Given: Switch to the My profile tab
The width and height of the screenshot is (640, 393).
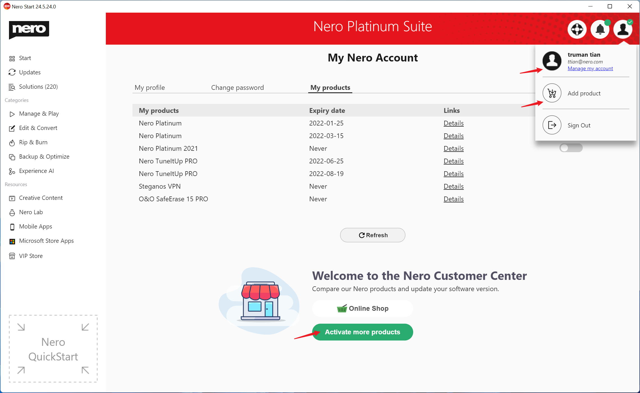Looking at the screenshot, I should [150, 88].
